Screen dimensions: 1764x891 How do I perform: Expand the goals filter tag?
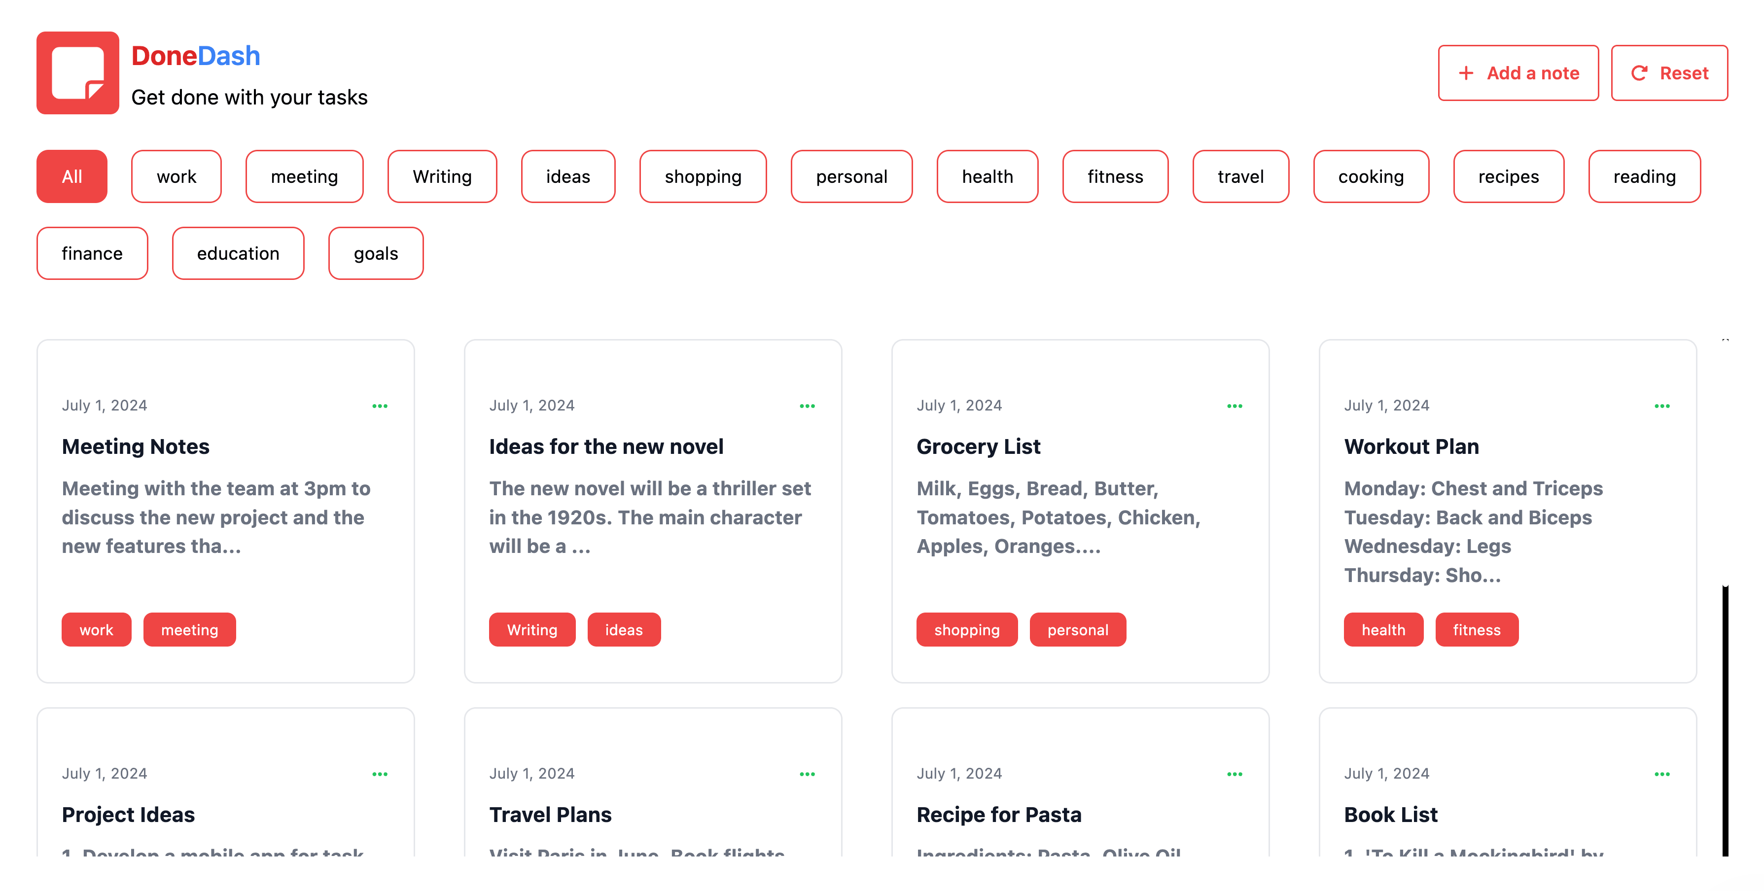coord(376,252)
